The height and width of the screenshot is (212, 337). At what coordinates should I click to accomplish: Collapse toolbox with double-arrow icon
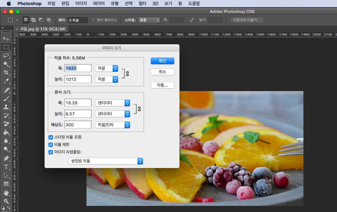pos(3,28)
